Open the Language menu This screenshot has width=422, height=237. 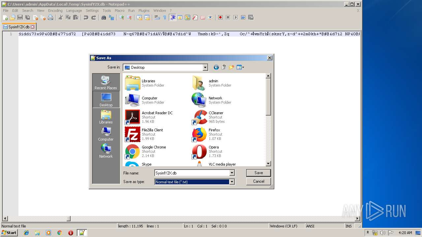click(74, 11)
